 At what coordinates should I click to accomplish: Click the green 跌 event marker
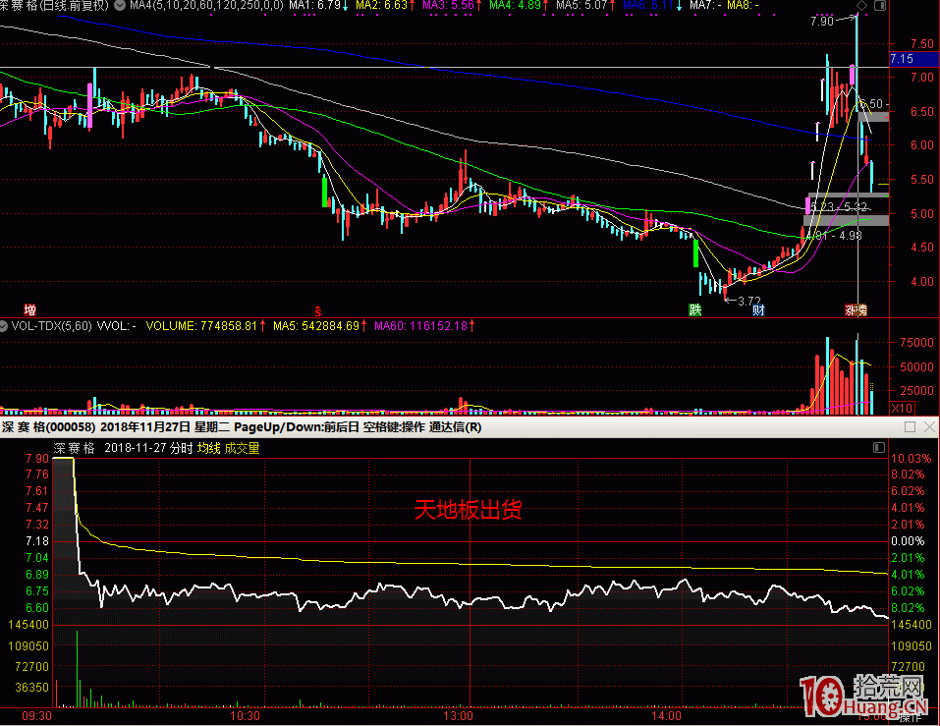coord(695,309)
